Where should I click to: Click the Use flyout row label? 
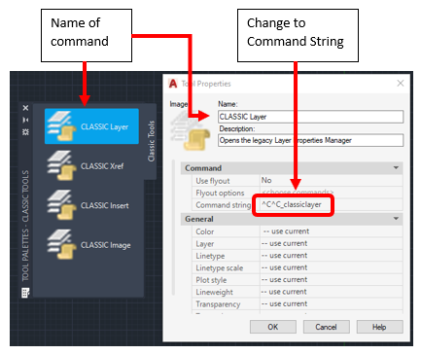click(x=213, y=181)
